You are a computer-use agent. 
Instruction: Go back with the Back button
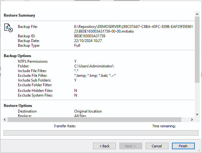click(x=104, y=146)
